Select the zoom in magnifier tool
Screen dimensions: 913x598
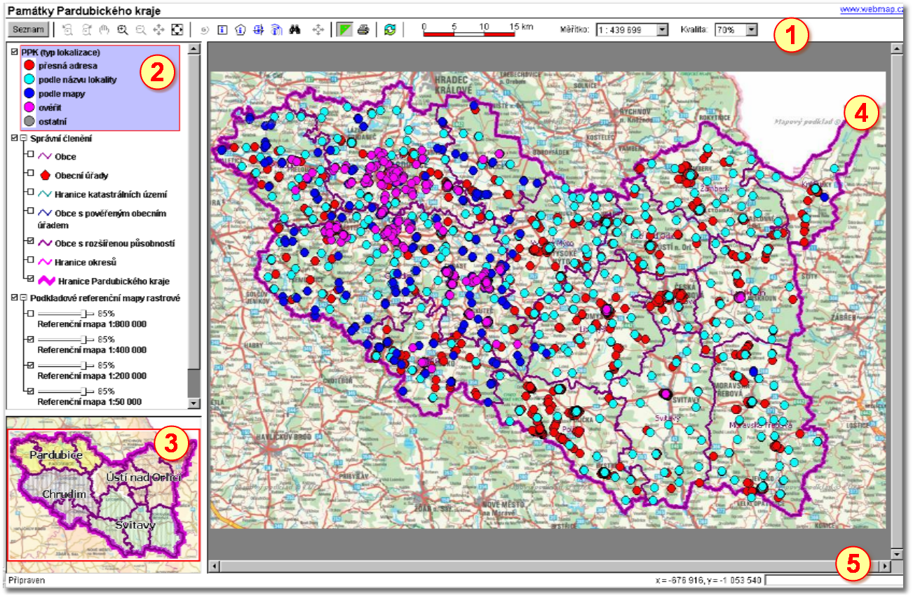pyautogui.click(x=123, y=30)
